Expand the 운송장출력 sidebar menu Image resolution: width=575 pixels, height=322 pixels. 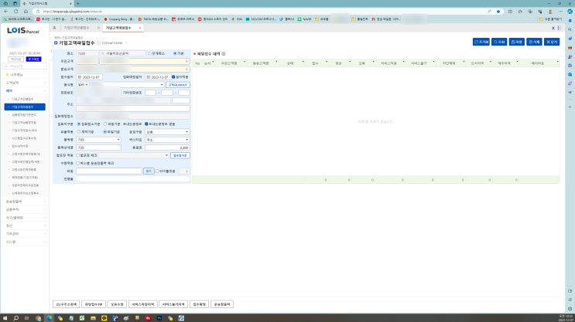[25, 202]
